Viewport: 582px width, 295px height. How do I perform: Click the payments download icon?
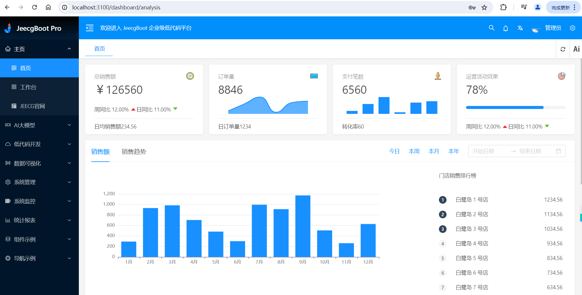(x=438, y=76)
